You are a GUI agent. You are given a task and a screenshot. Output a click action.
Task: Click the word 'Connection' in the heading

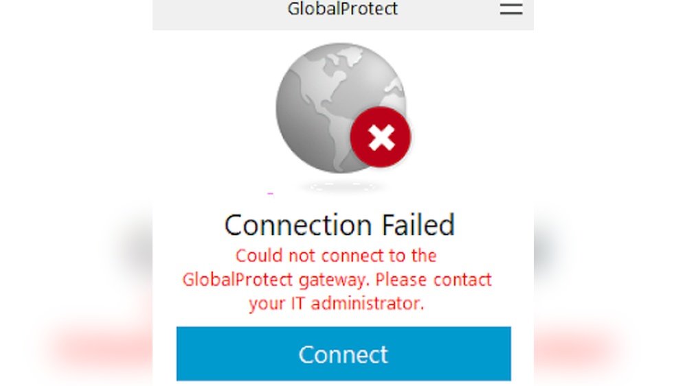pos(298,226)
